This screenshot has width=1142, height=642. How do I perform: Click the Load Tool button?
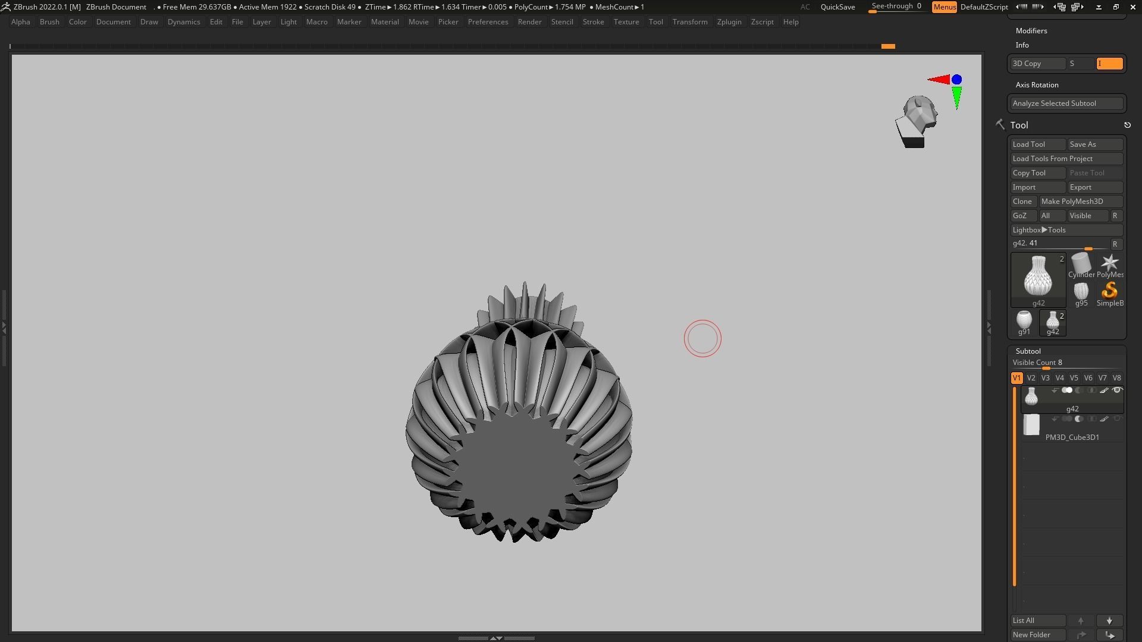coord(1037,144)
